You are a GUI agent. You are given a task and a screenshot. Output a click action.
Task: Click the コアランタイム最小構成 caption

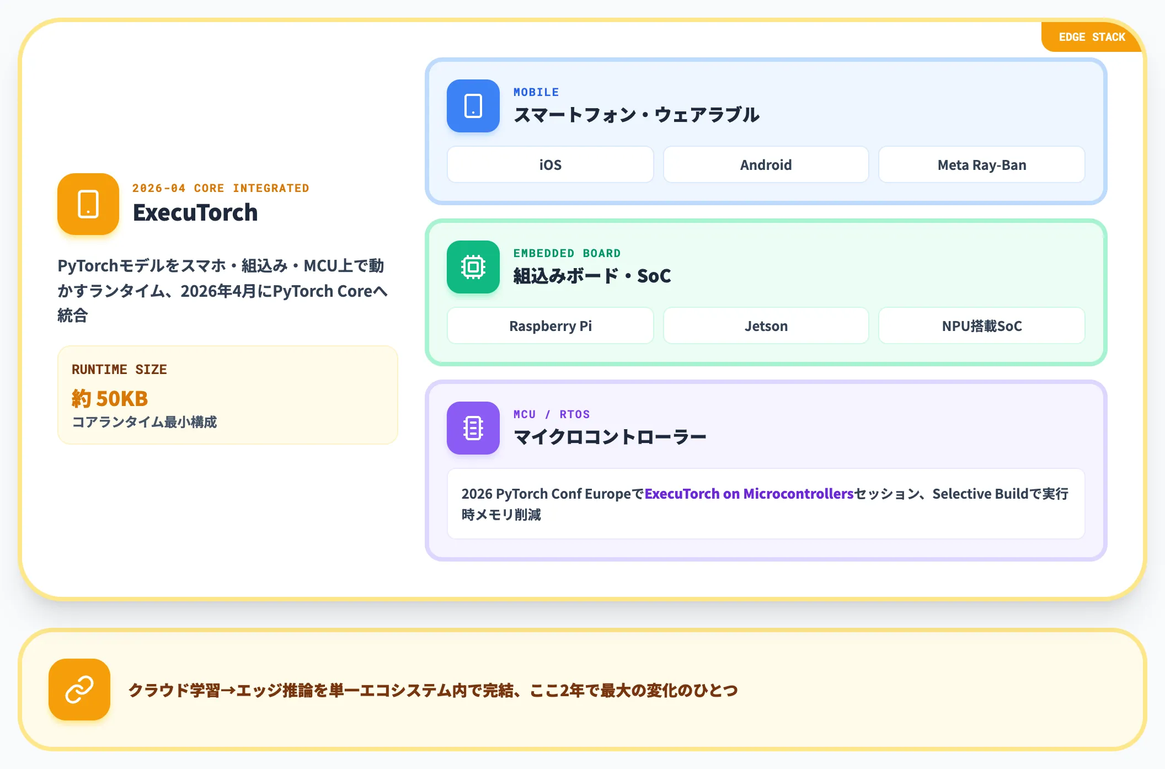pyautogui.click(x=145, y=422)
